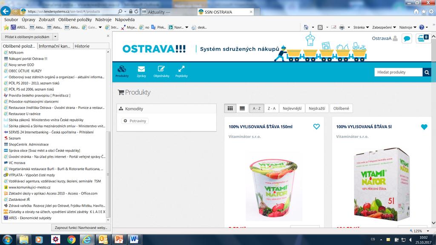Open the Produkty section icon
This screenshot has height=245, width=436.
pyautogui.click(x=122, y=71)
